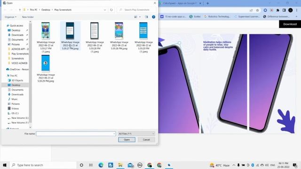Click the share page icon in Chrome
This screenshot has width=301, height=169.
pyautogui.click(x=251, y=10)
